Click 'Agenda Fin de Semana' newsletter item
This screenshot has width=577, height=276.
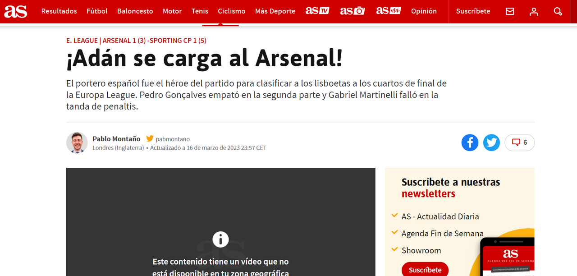pyautogui.click(x=442, y=234)
